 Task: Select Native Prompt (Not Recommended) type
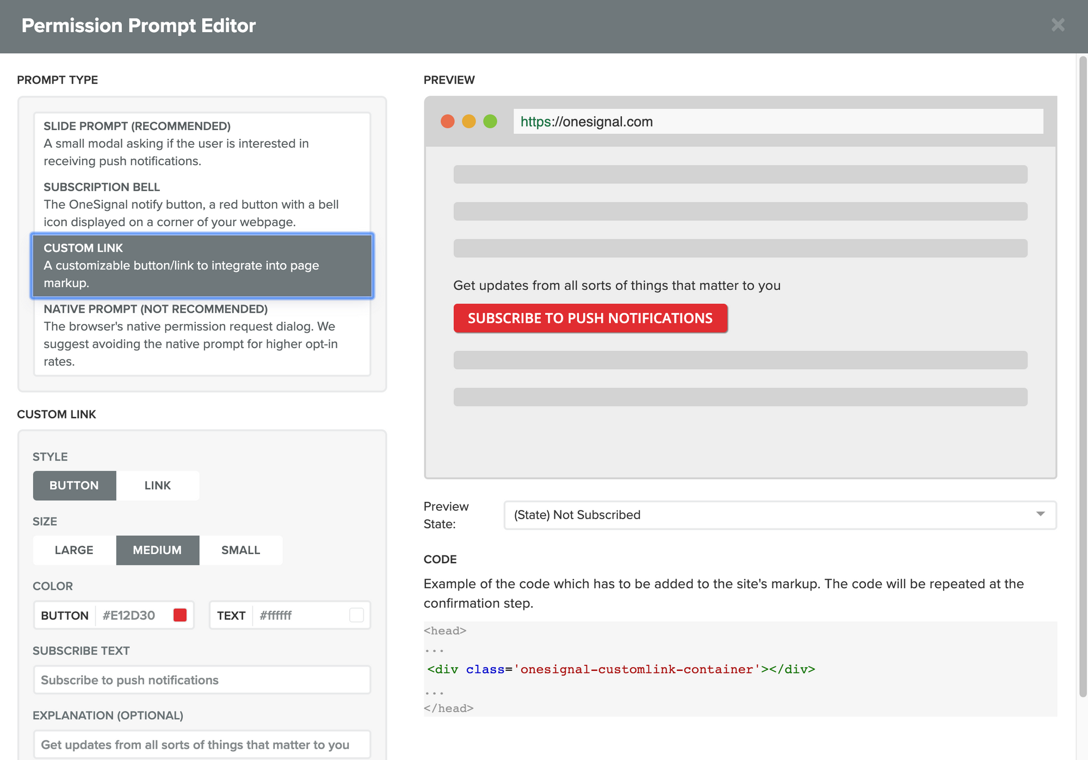tap(202, 335)
